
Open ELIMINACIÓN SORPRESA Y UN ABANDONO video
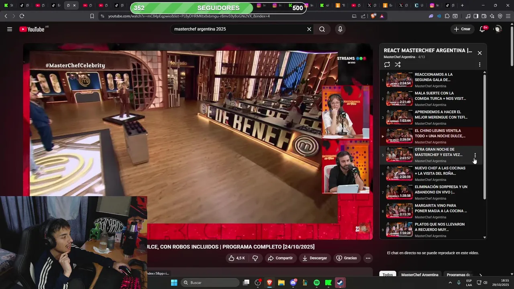(x=432, y=192)
